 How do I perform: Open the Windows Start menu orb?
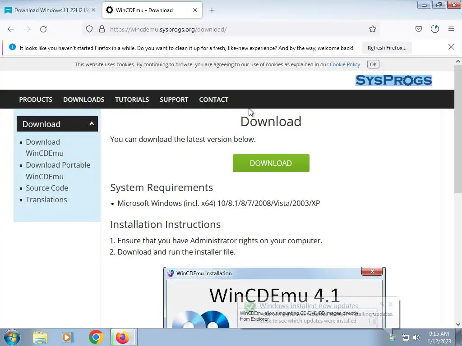(12, 337)
